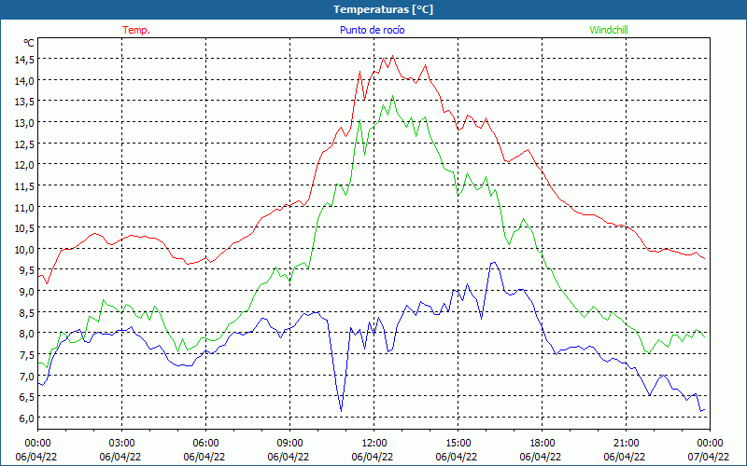Image resolution: width=747 pixels, height=466 pixels.
Task: Click the '8,0' y-axis value
Action: tap(27, 334)
